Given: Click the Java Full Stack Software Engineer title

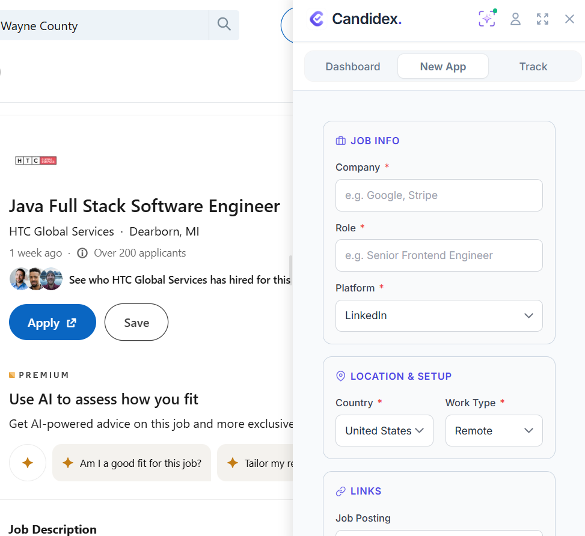Looking at the screenshot, I should click(x=144, y=206).
